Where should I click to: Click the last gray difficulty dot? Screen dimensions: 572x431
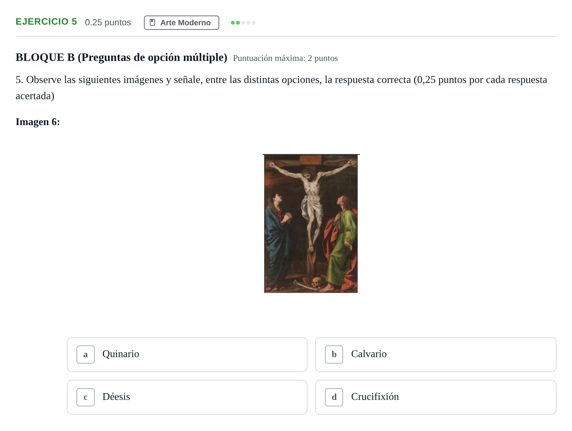(x=254, y=23)
